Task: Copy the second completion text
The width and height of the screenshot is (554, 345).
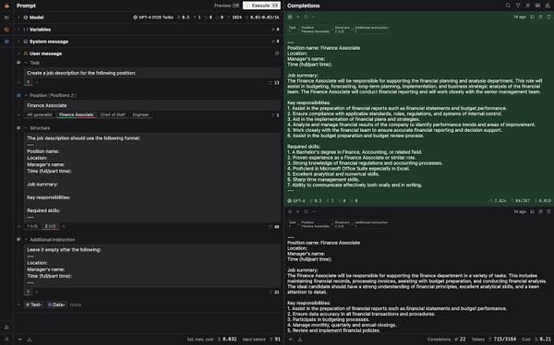Action: tap(540, 211)
